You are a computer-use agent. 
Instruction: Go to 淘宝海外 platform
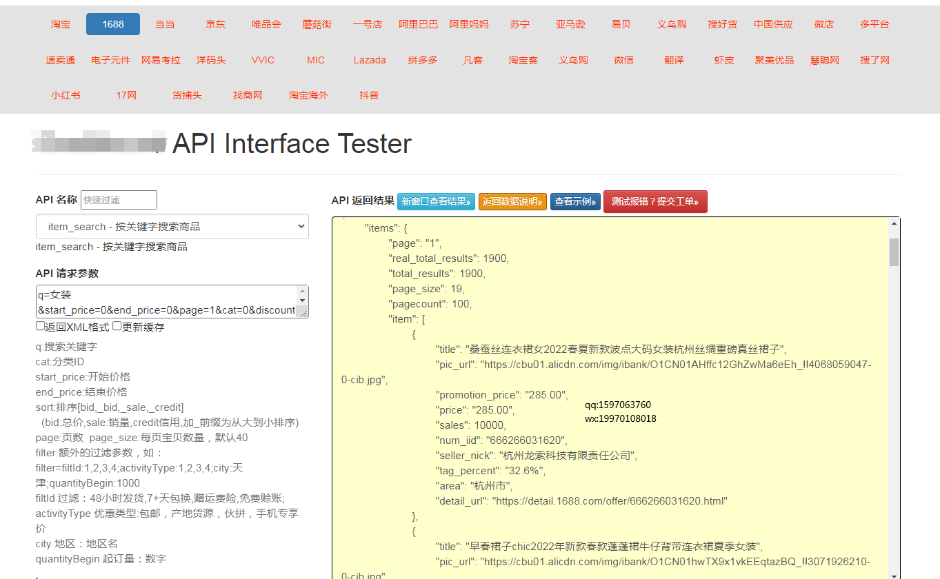click(x=308, y=95)
